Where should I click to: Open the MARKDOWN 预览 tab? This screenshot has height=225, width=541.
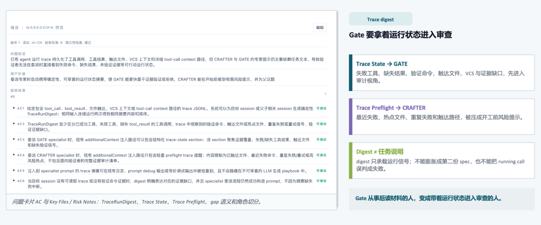click(x=45, y=27)
